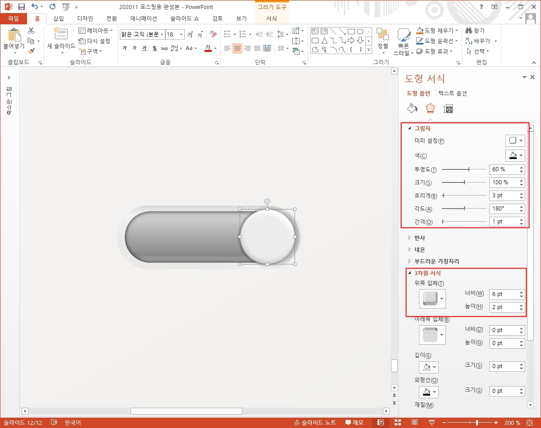Screen dimensions: 541x428
Task: Click the Format Painter brush icon
Action: 31,51
